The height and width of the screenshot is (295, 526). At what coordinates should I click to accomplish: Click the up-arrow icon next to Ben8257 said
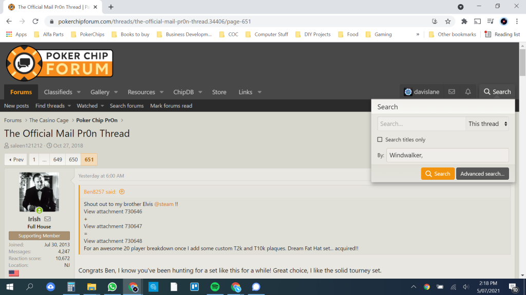[x=122, y=192]
